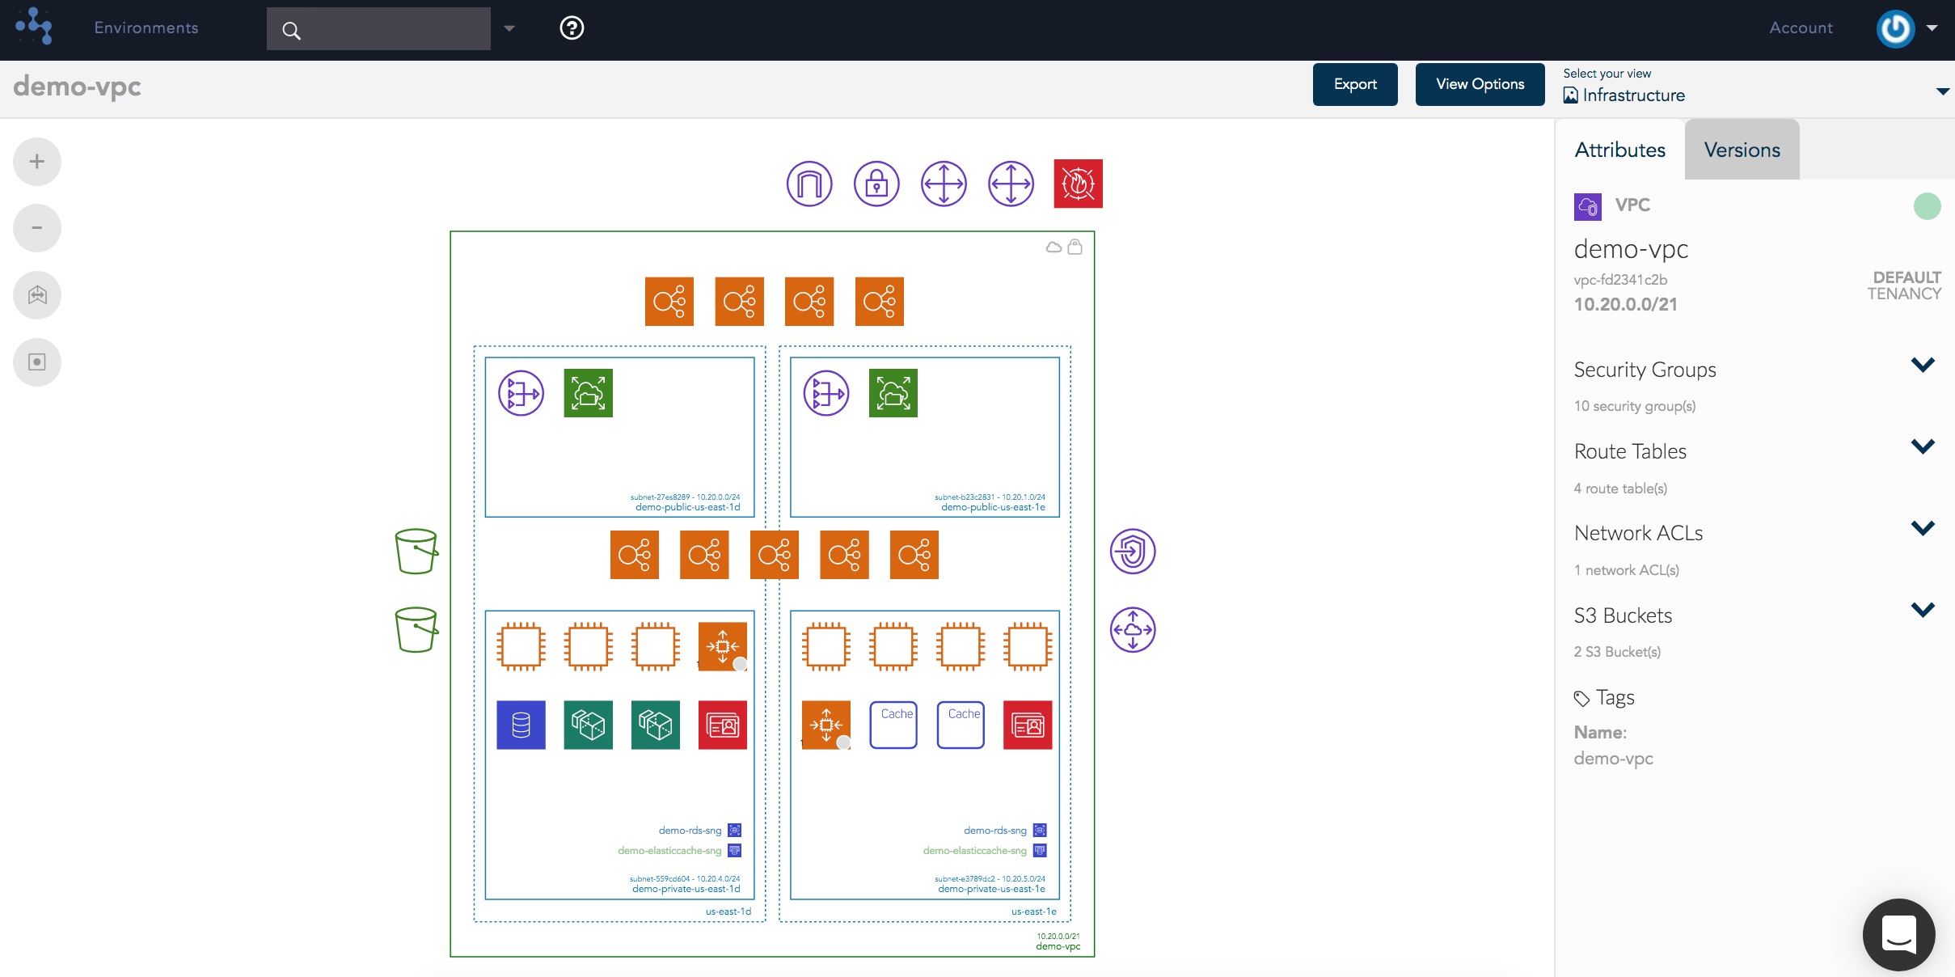Zoom in with the plus button
This screenshot has height=977, width=1955.
pos(37,162)
